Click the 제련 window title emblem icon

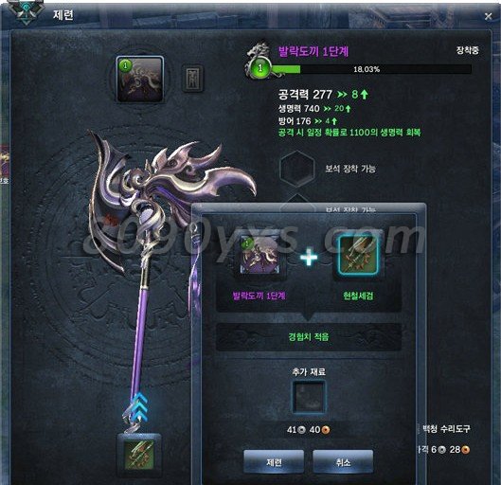[x=27, y=11]
